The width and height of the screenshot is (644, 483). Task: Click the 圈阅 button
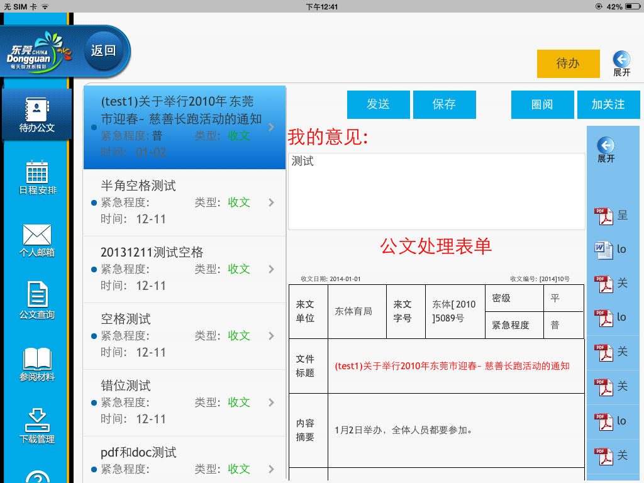(x=542, y=104)
